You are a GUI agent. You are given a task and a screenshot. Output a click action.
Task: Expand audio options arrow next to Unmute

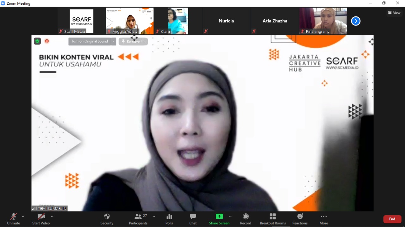23,217
